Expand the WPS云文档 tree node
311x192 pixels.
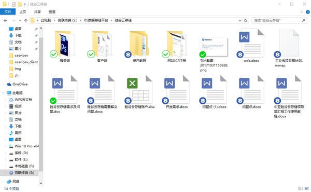click(6, 100)
